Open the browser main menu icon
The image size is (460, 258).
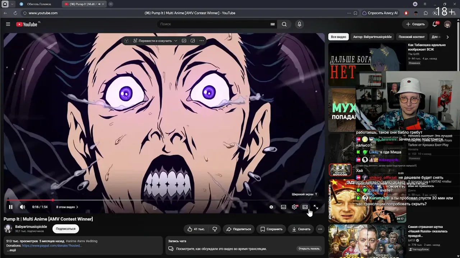click(425, 4)
